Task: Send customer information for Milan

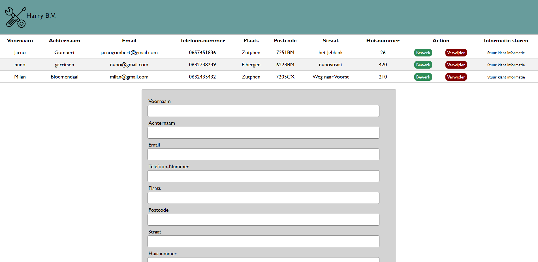Action: (506, 77)
